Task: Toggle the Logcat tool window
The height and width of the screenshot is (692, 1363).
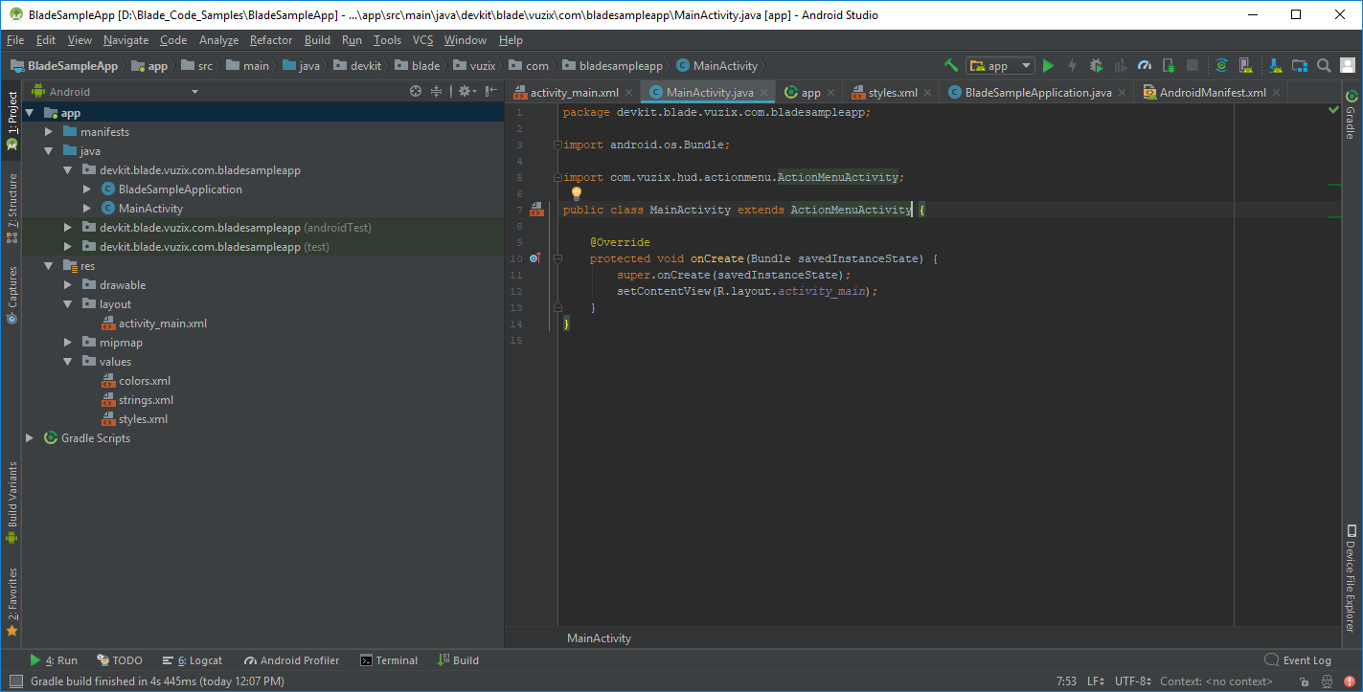Action: (x=193, y=660)
